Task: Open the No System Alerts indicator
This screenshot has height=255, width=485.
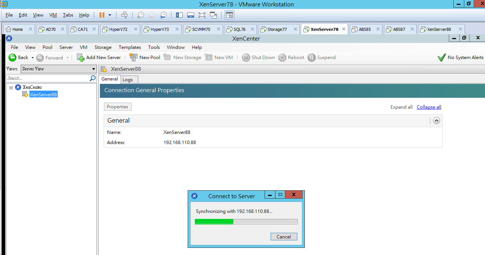Action: point(461,57)
